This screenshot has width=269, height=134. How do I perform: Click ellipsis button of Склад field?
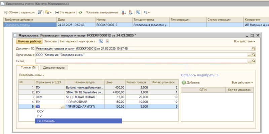pos(249,61)
